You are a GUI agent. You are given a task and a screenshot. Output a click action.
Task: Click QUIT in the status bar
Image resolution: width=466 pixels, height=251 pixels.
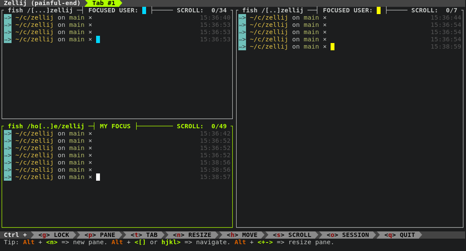click(x=399, y=234)
